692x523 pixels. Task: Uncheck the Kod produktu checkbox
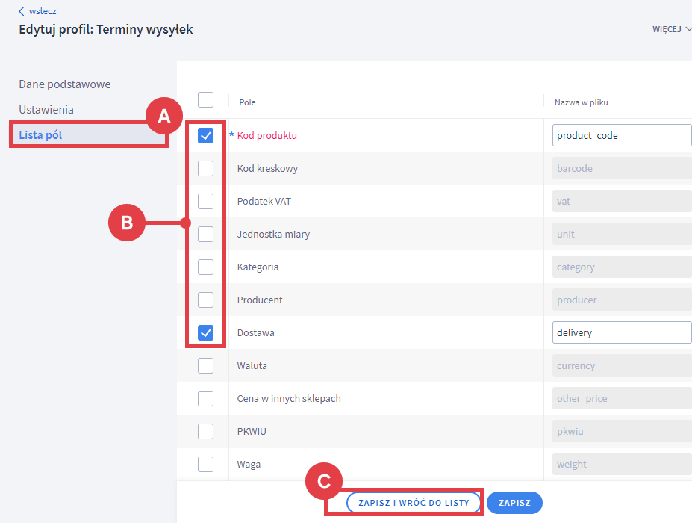206,136
